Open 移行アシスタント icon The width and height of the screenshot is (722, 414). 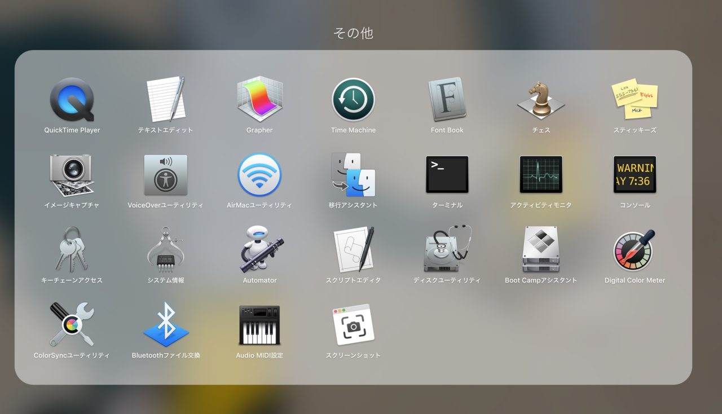pos(353,175)
